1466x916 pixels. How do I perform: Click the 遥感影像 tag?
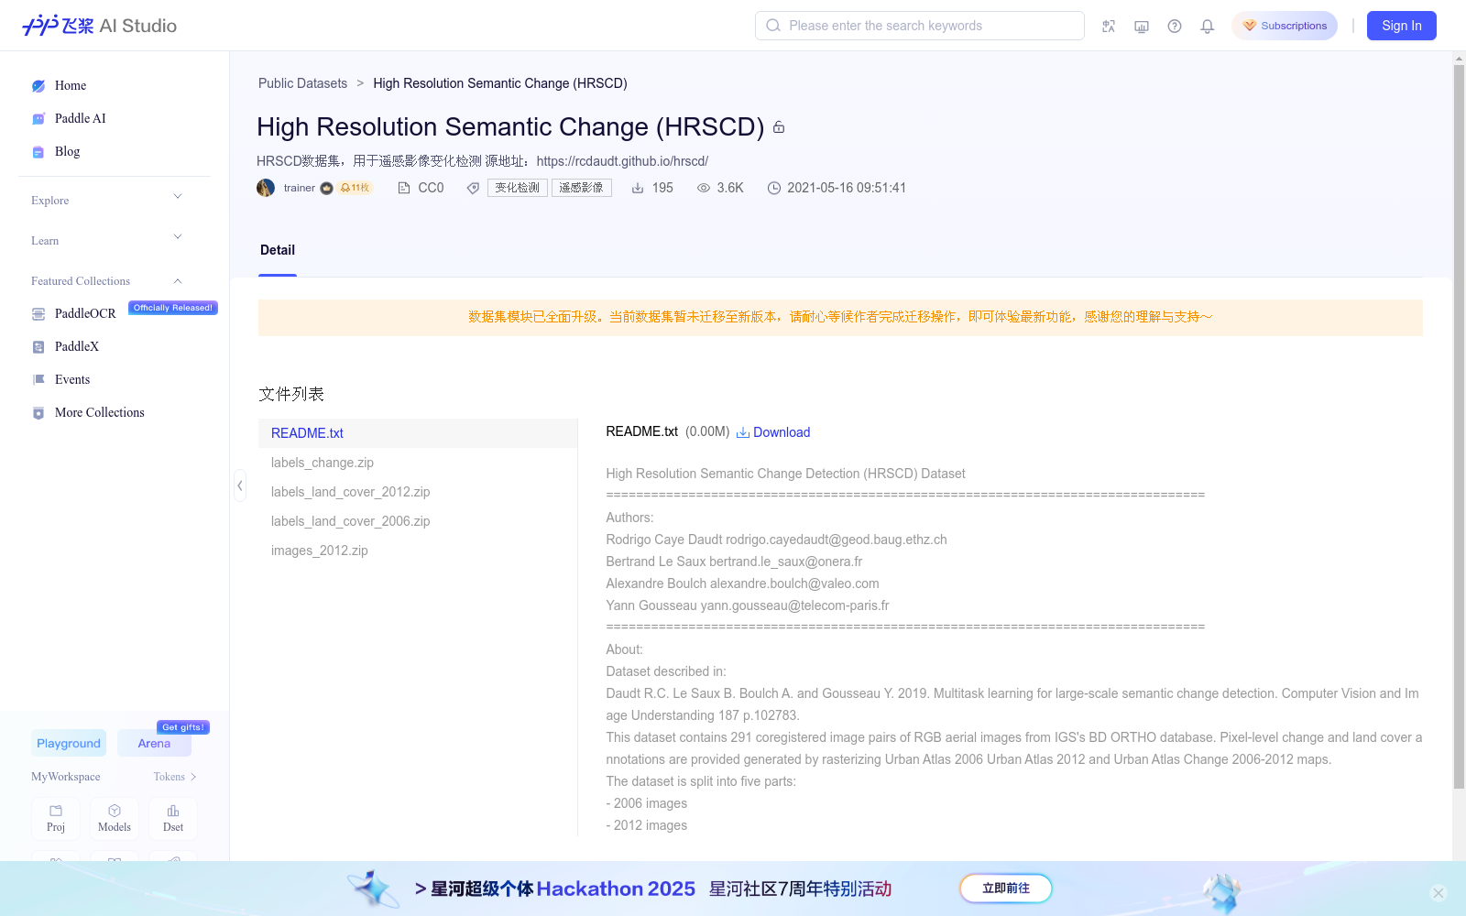[x=582, y=188]
